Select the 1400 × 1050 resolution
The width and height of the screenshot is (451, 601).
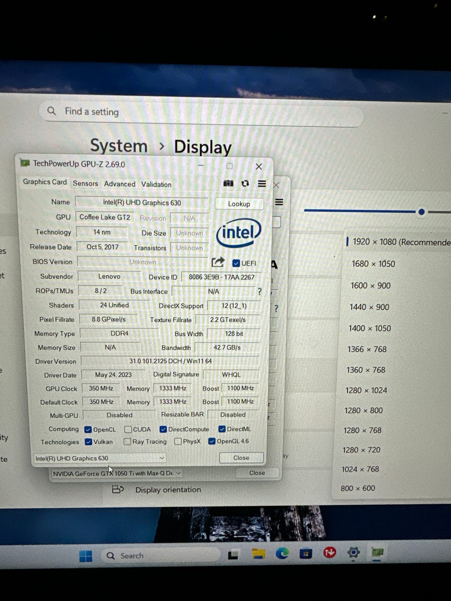click(370, 328)
